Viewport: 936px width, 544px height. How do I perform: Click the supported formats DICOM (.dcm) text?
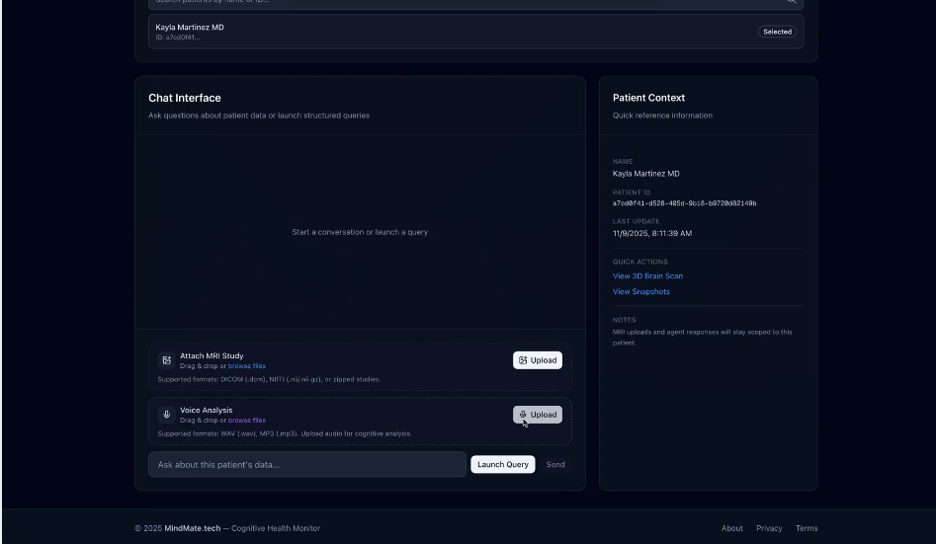[269, 379]
